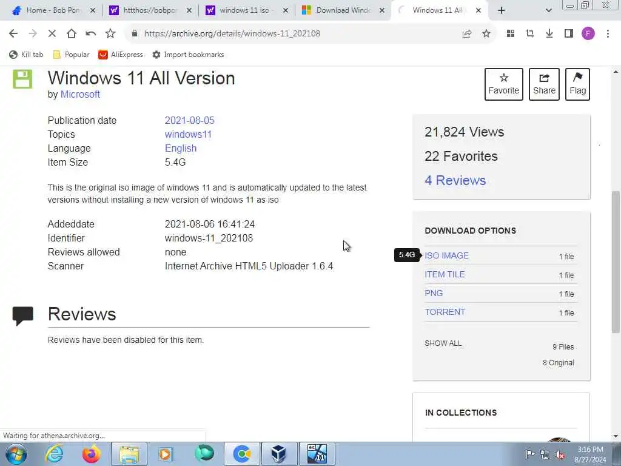The width and height of the screenshot is (621, 466).
Task: Open the VirtualBox cube taskbar icon
Action: [x=279, y=454]
